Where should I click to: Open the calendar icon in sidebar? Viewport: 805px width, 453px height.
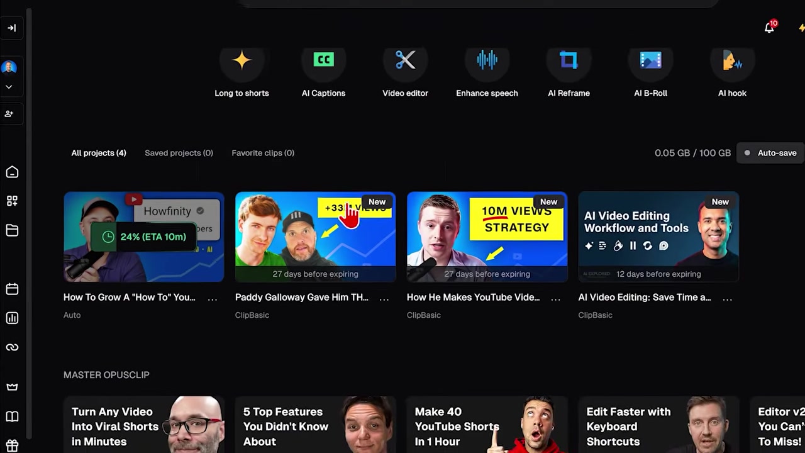(12, 289)
